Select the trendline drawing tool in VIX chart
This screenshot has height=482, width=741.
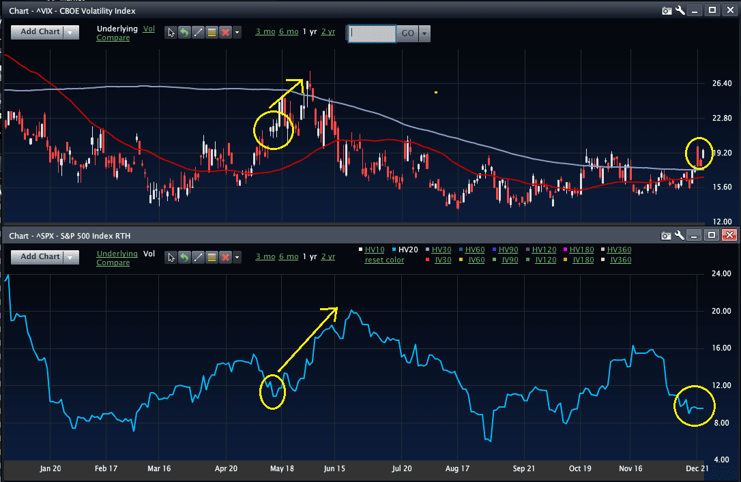[198, 33]
